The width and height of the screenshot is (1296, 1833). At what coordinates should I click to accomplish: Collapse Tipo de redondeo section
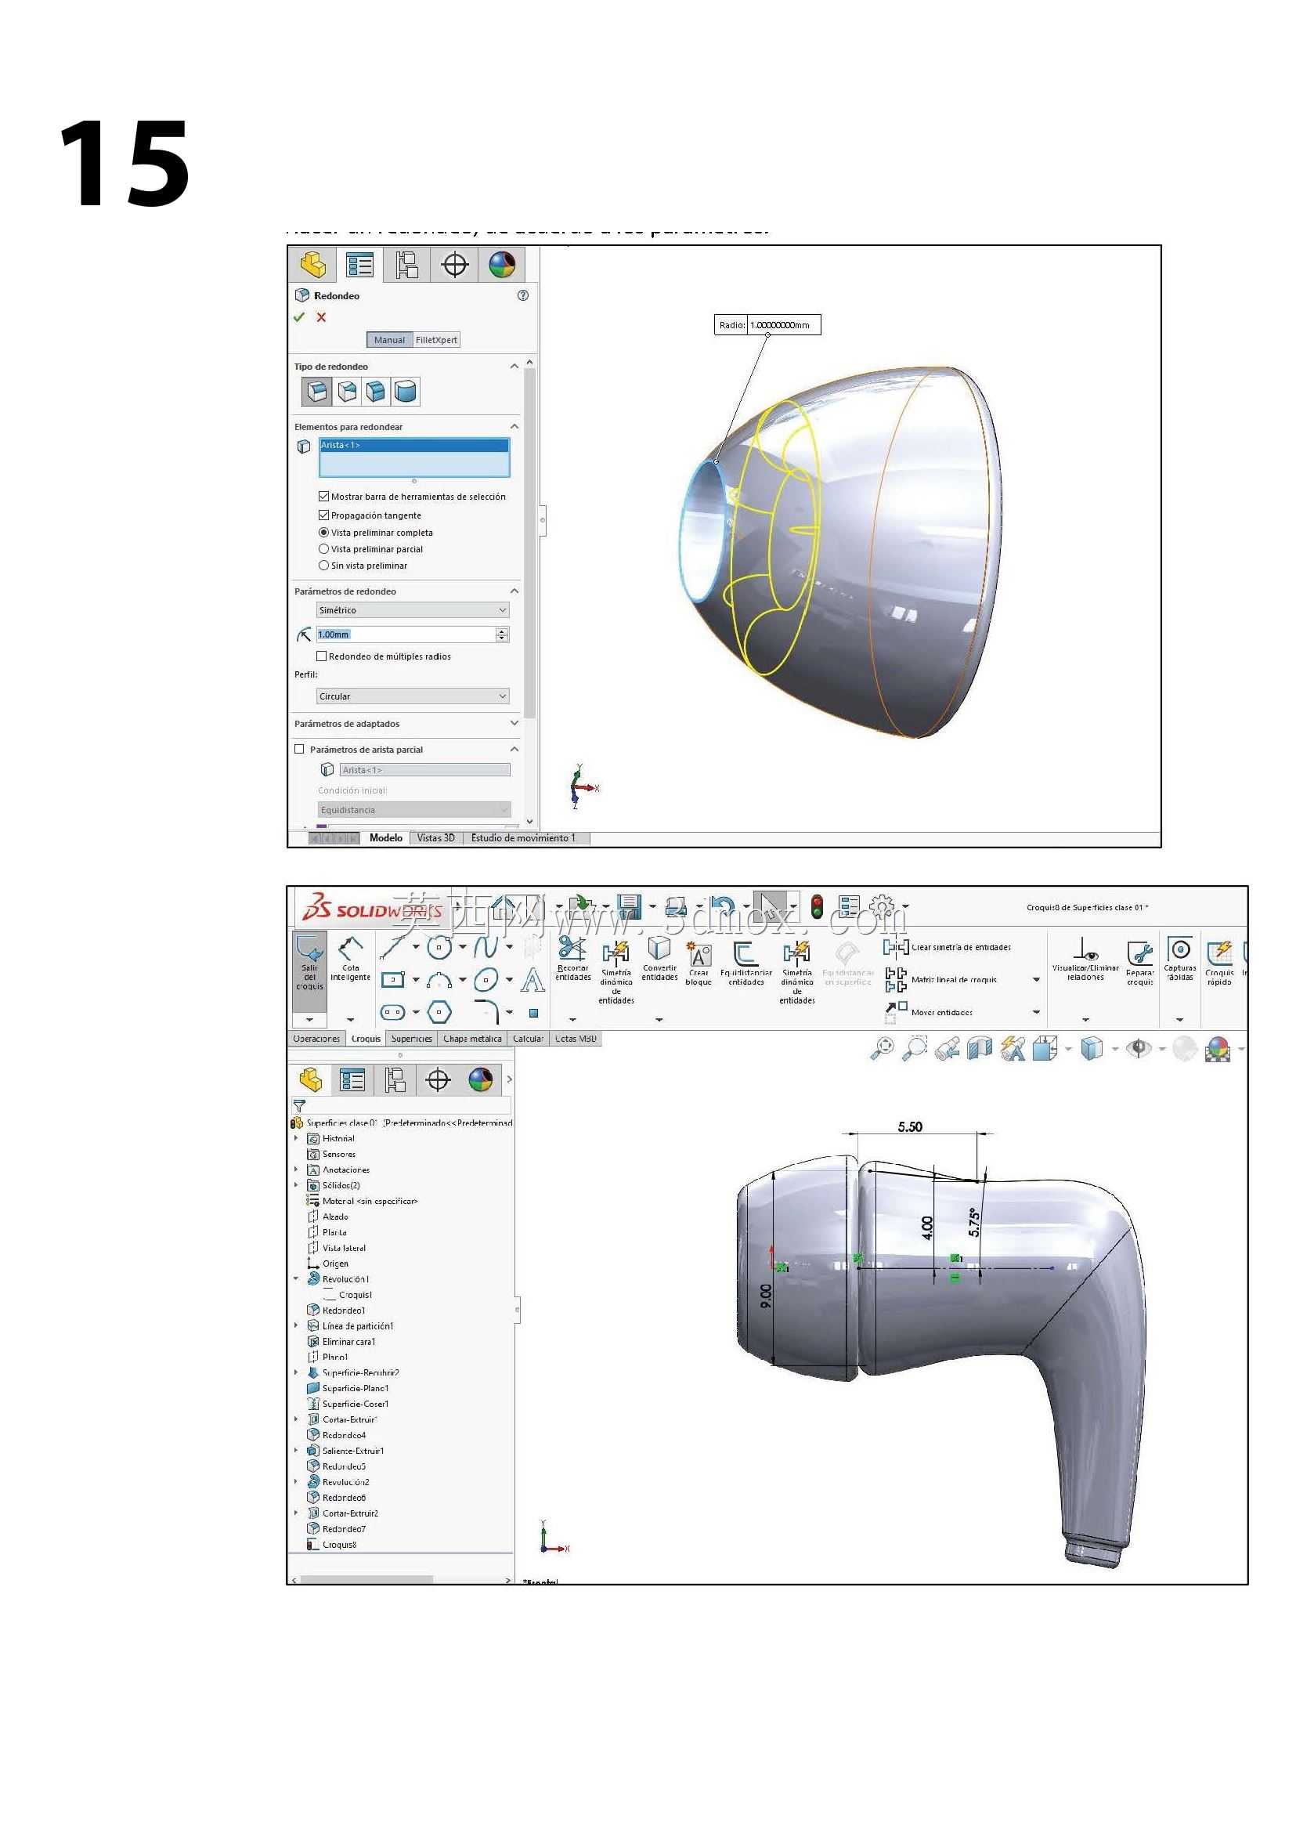tap(514, 367)
